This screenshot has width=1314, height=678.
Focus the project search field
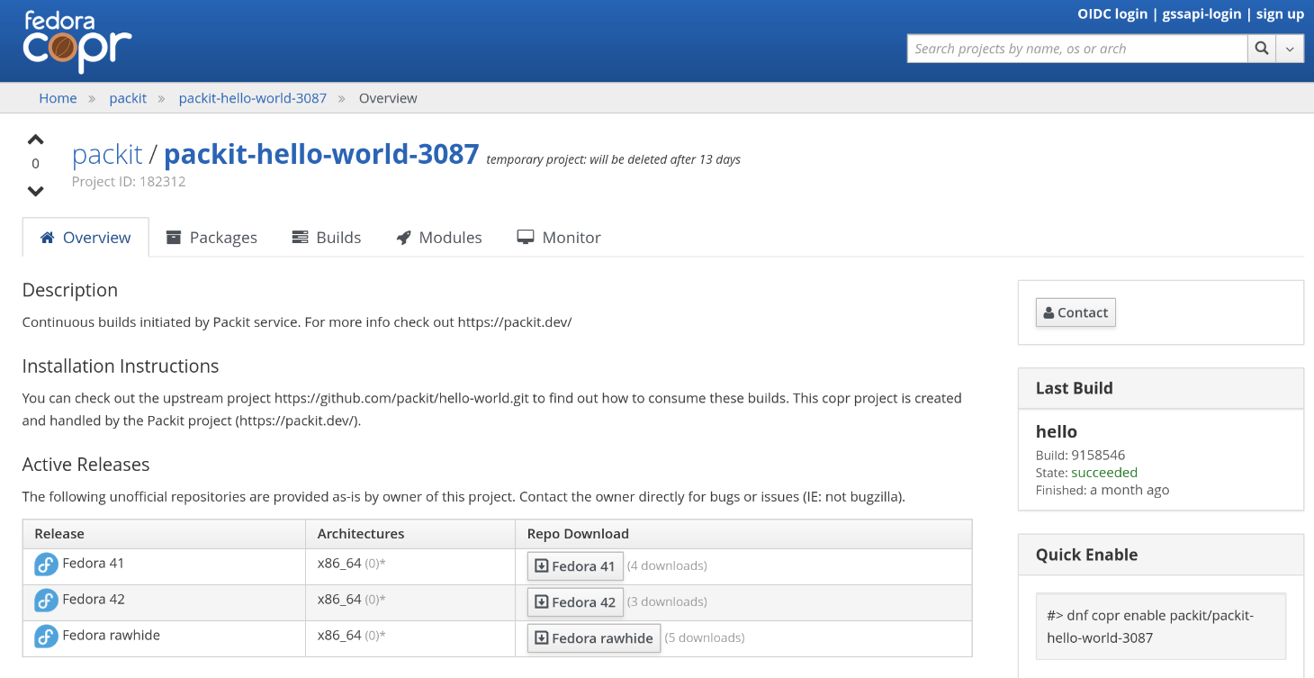[1077, 49]
